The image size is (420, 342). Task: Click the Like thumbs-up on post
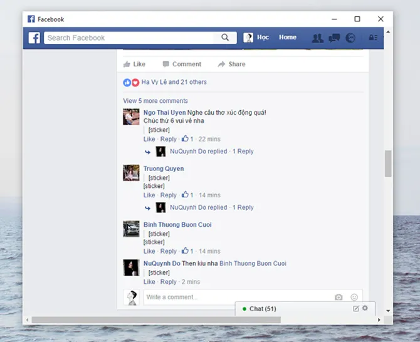(x=134, y=65)
